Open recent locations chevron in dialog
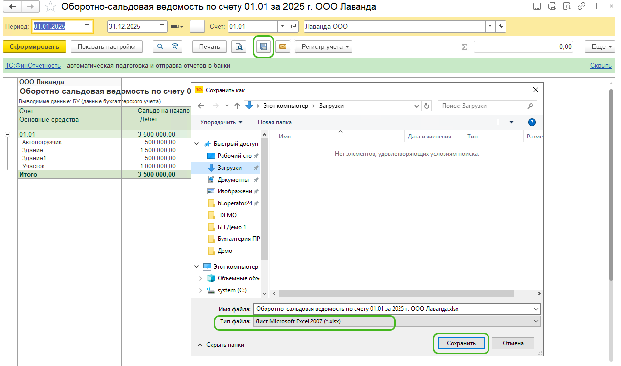 pos(227,106)
